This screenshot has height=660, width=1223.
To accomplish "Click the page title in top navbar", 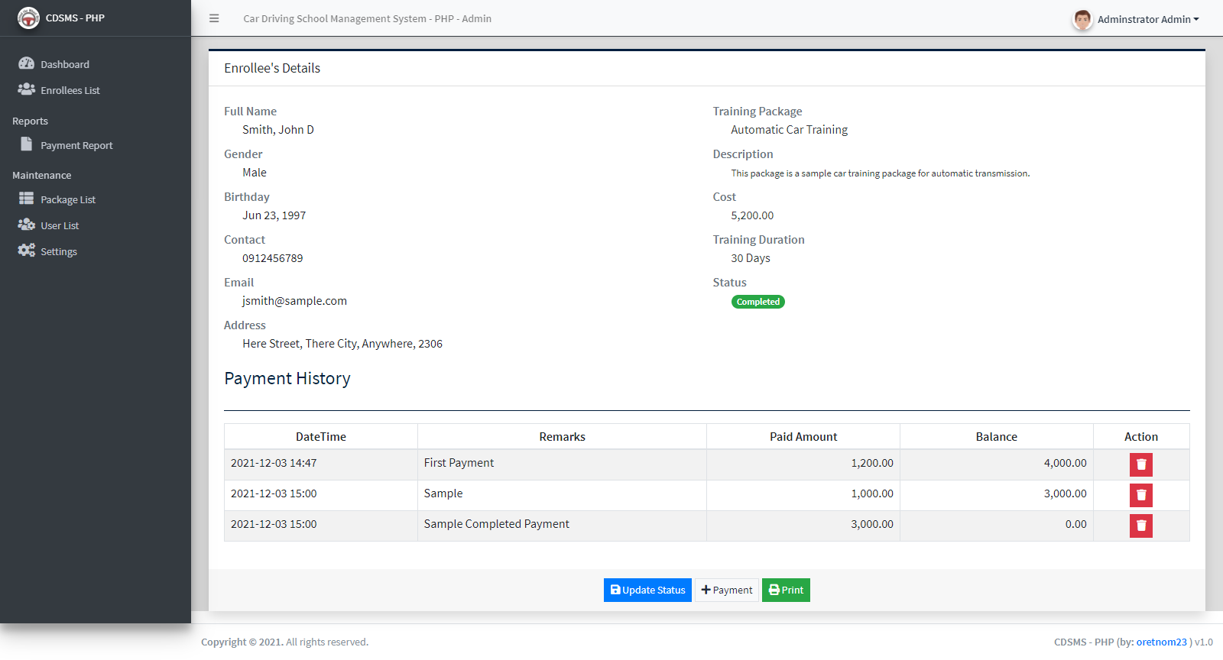I will 367,18.
